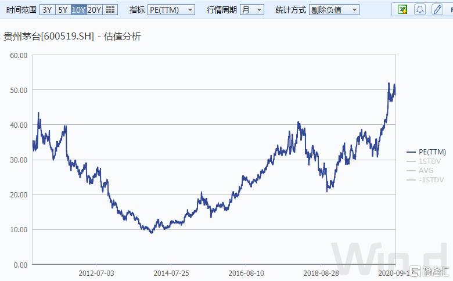
Task: Click the 50.00 y-axis value
Action: [x=19, y=90]
